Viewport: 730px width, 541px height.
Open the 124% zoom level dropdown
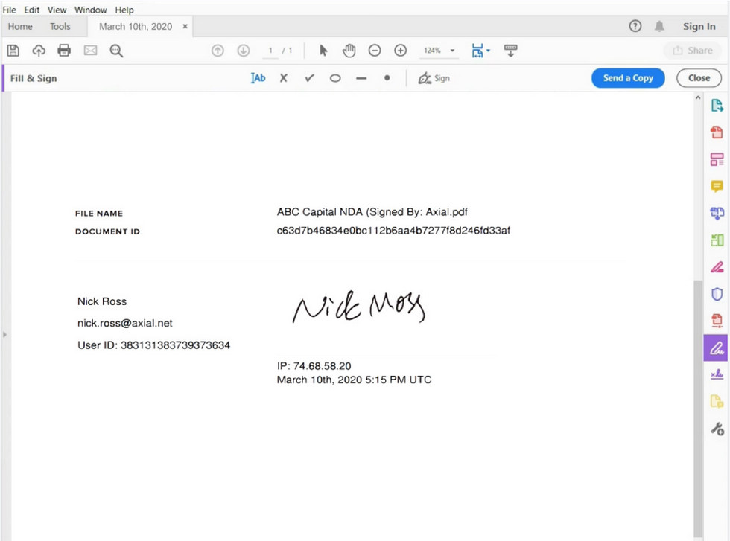pyautogui.click(x=438, y=51)
